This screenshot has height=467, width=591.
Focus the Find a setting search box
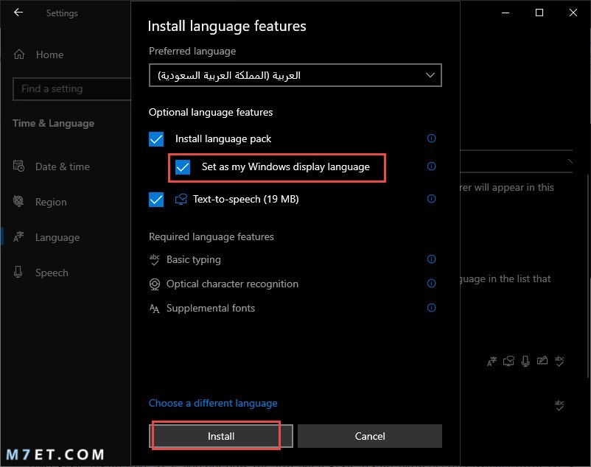(x=72, y=89)
